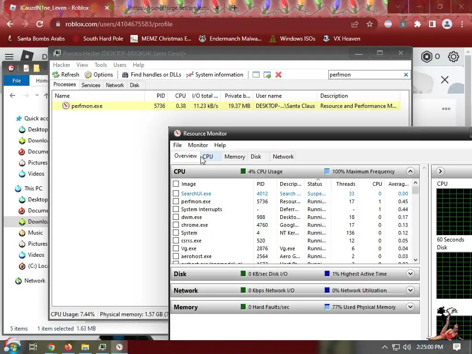Expand the Network section
Image resolution: width=472 pixels, height=354 pixels.
[x=410, y=290]
